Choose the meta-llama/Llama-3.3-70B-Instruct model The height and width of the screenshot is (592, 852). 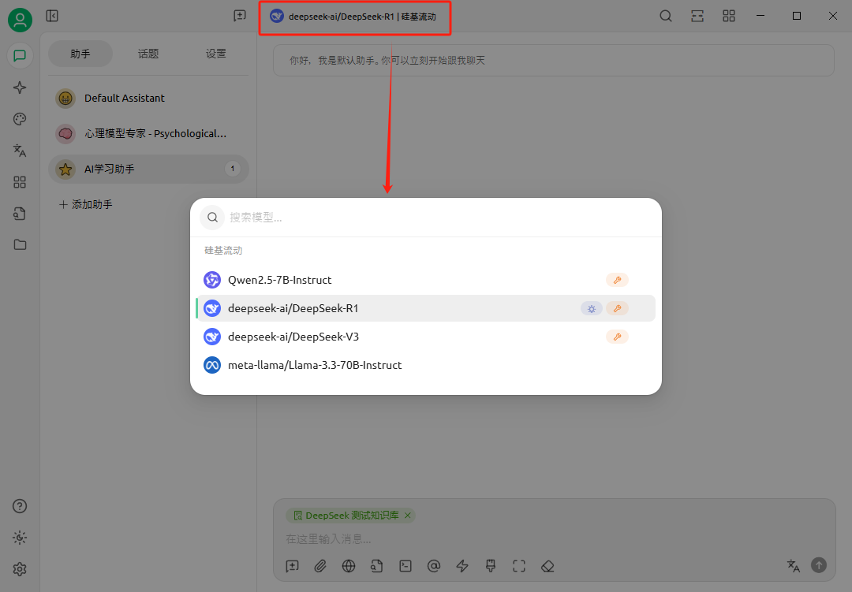pos(426,365)
